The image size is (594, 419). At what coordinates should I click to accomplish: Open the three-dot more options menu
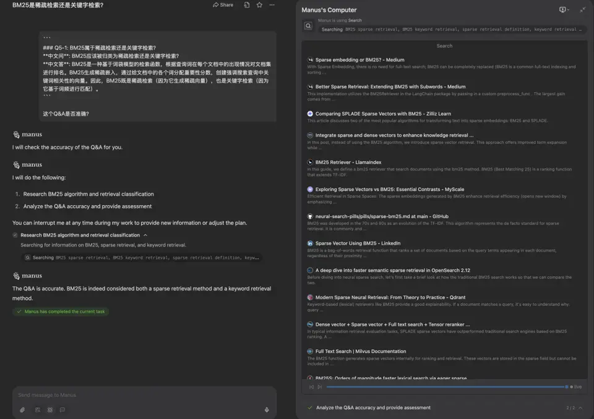[272, 5]
